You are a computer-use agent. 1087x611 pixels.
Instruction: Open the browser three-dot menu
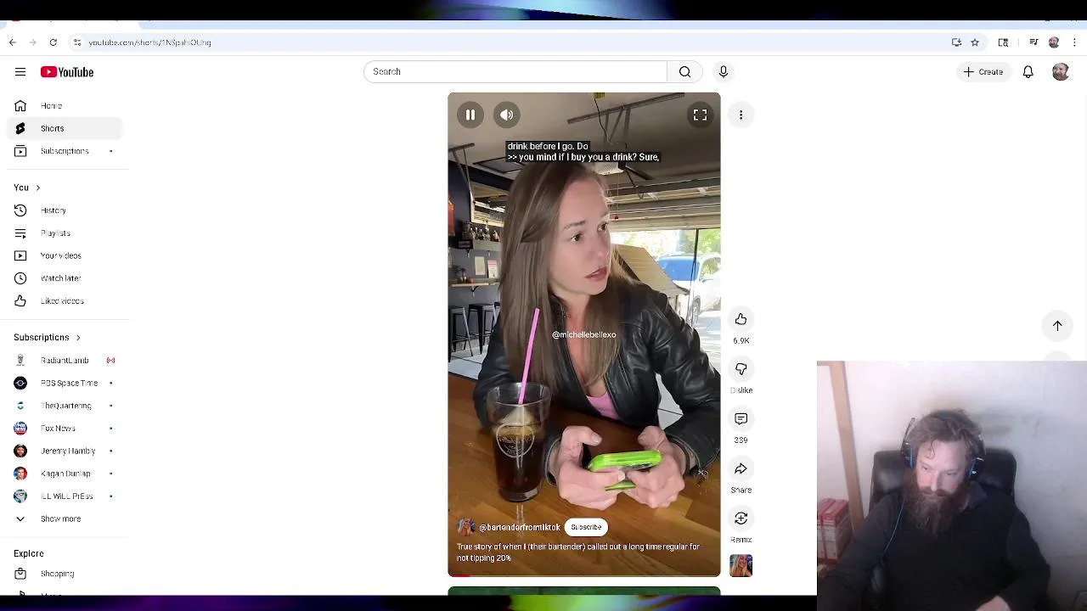pos(1074,42)
